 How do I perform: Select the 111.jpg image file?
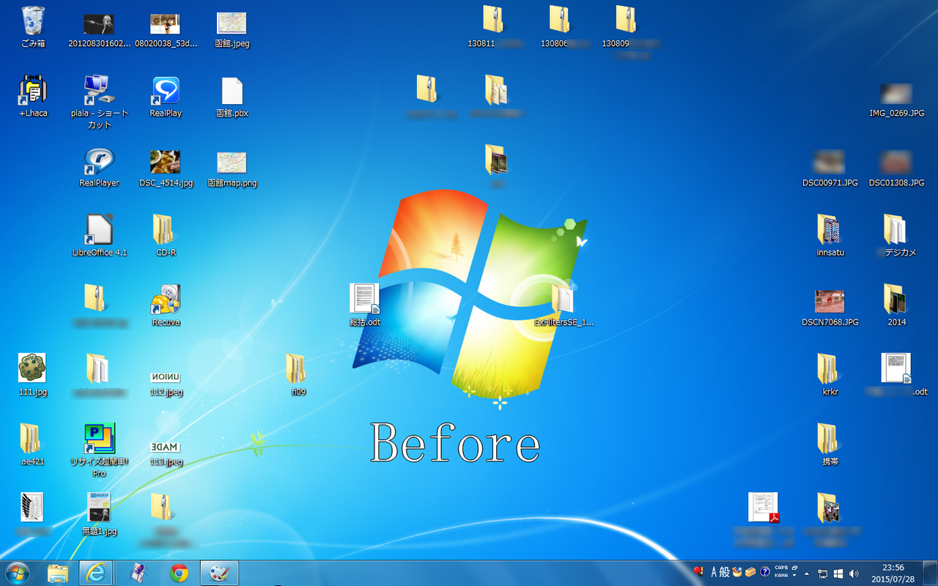coord(32,368)
